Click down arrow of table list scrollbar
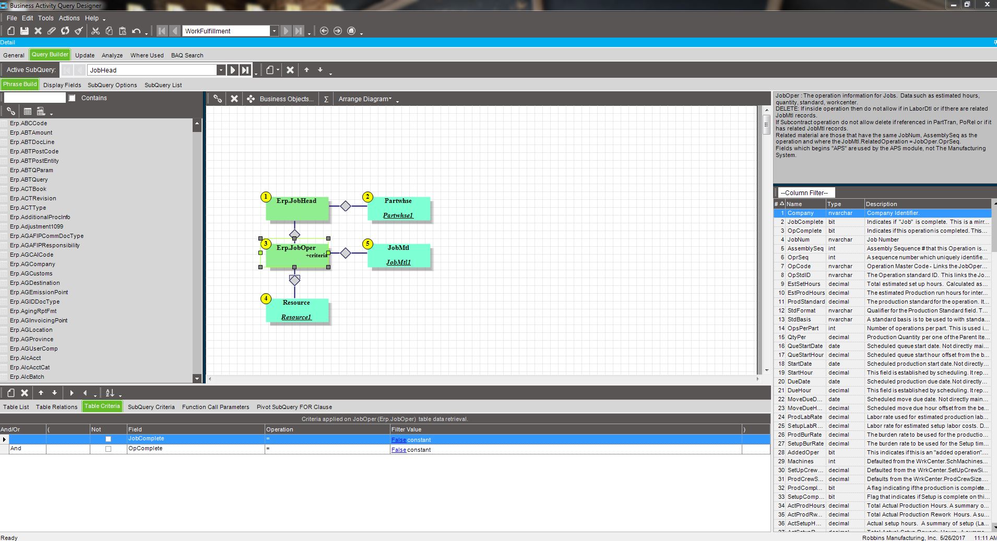 197,378
